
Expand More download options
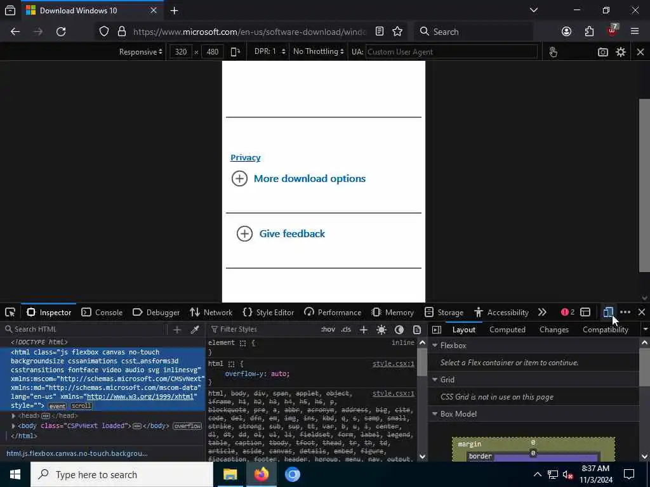[x=298, y=179]
